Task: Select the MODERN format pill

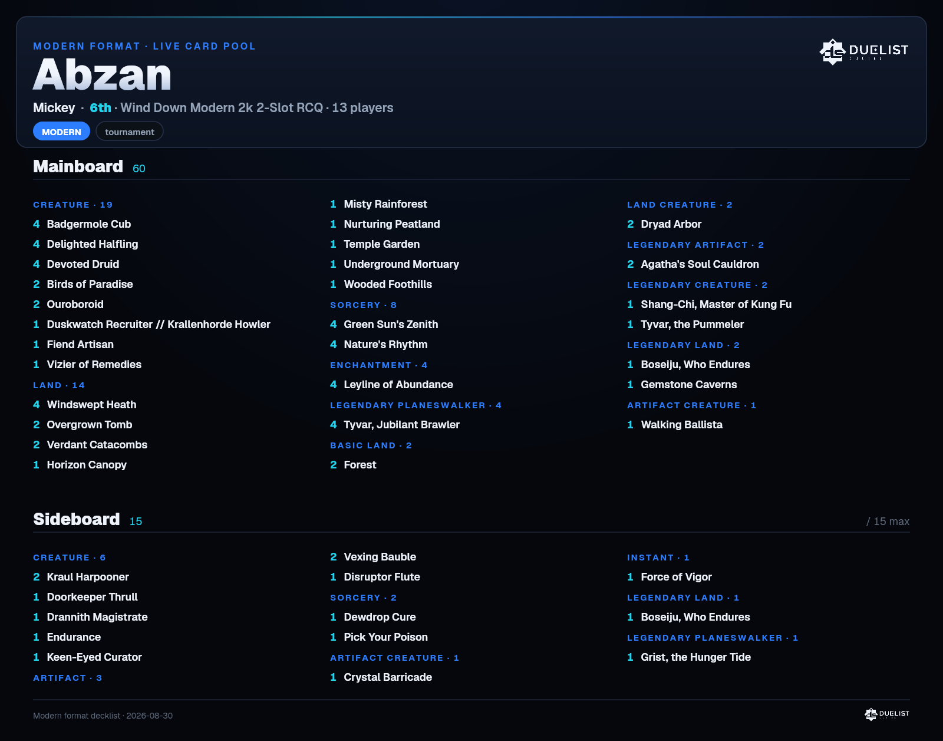Action: tap(61, 132)
